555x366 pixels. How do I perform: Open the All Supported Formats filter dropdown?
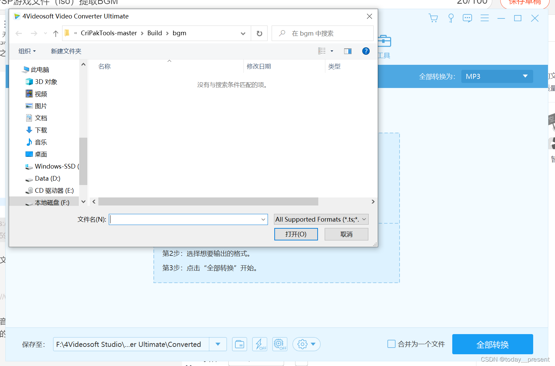click(x=321, y=219)
